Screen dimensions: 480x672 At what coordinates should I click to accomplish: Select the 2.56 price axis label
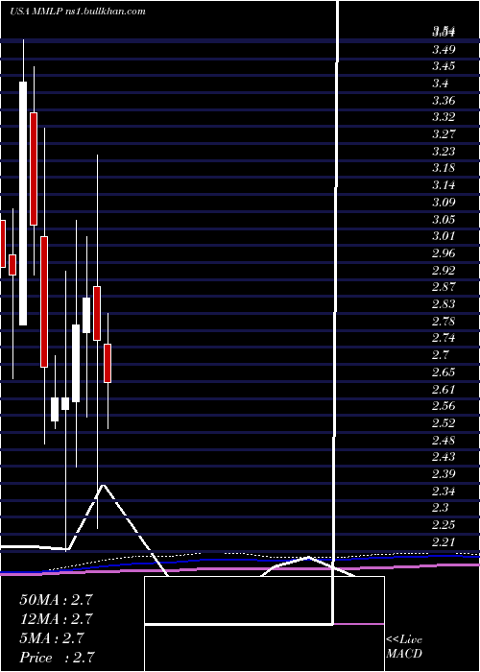pyautogui.click(x=444, y=406)
